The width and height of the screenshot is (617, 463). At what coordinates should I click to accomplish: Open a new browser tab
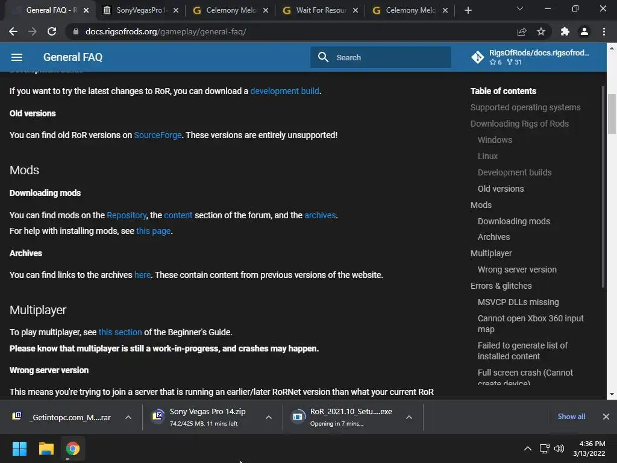click(468, 10)
